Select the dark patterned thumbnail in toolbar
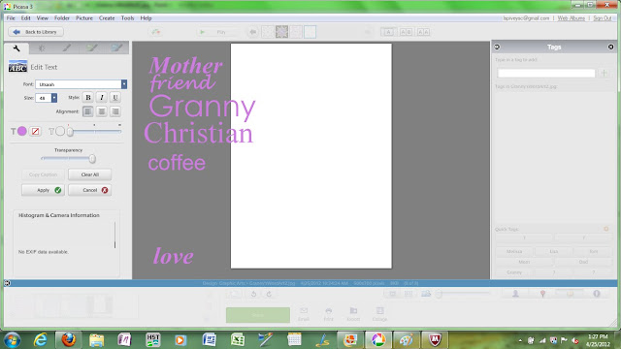 point(281,32)
